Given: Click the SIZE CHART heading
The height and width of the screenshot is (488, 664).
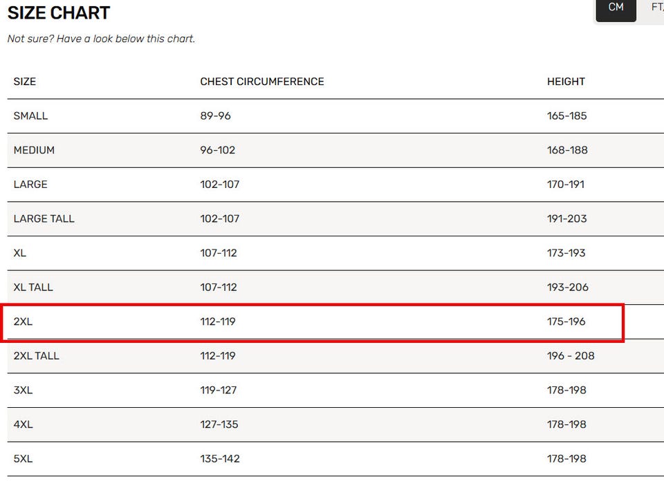Looking at the screenshot, I should tap(59, 12).
